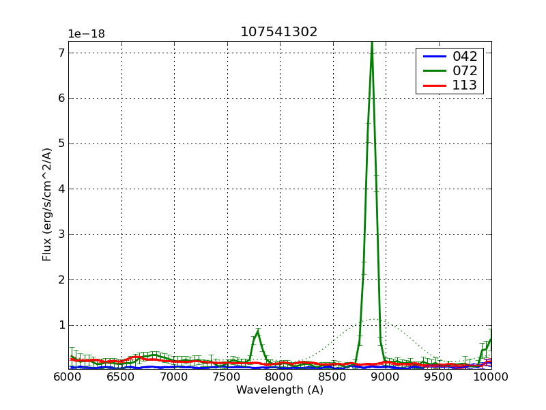Click the small green peak near 7800

pyautogui.click(x=257, y=331)
